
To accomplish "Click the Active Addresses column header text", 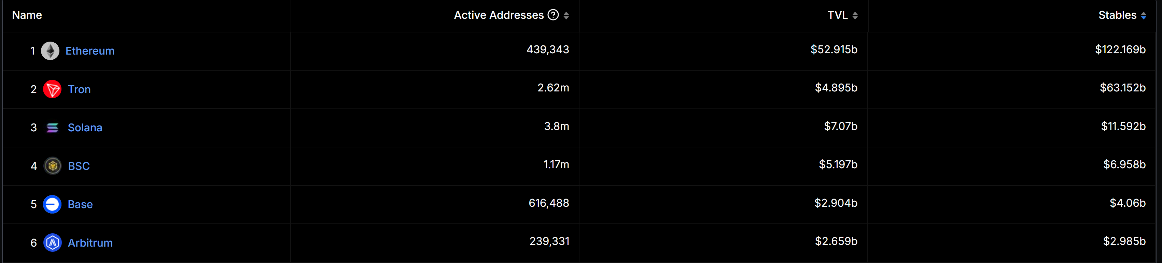I will [x=499, y=15].
